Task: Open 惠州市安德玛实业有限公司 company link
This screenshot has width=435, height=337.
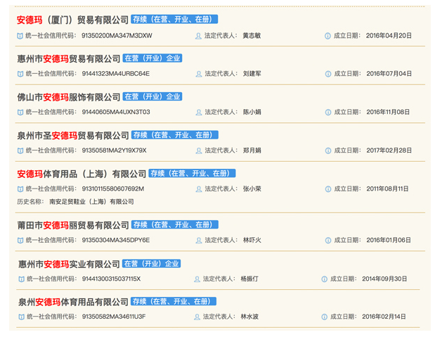Action: pyautogui.click(x=69, y=264)
